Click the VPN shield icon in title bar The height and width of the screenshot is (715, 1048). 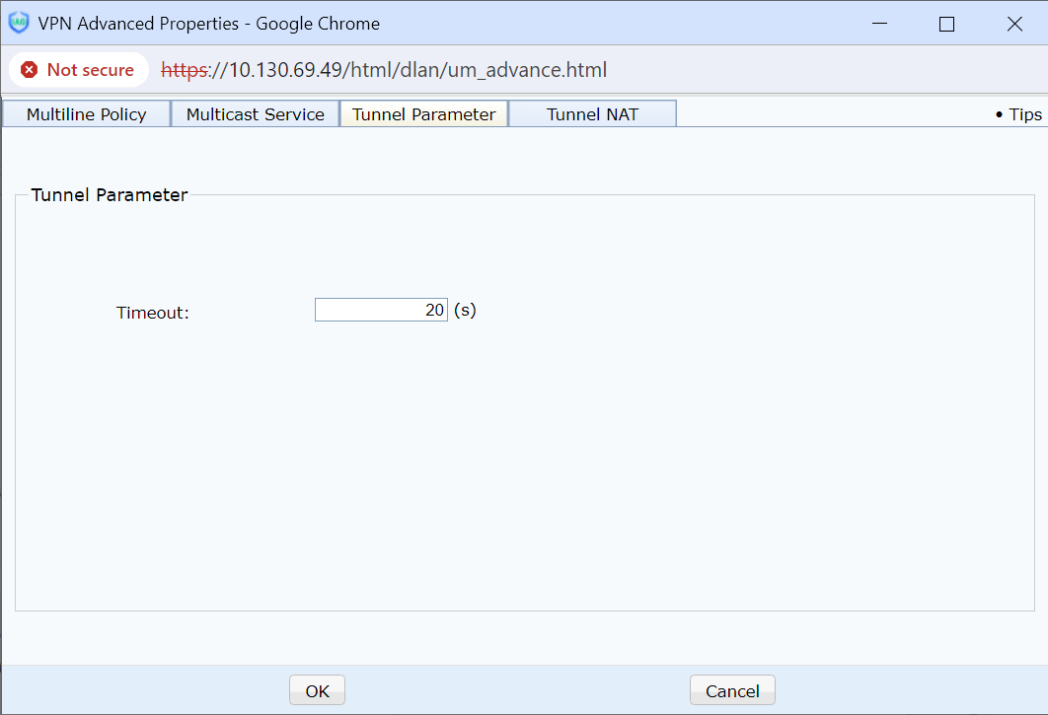(x=19, y=24)
